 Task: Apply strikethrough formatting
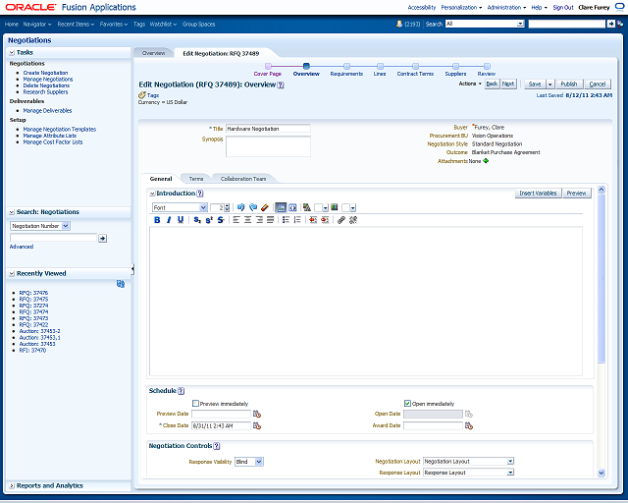coord(220,220)
